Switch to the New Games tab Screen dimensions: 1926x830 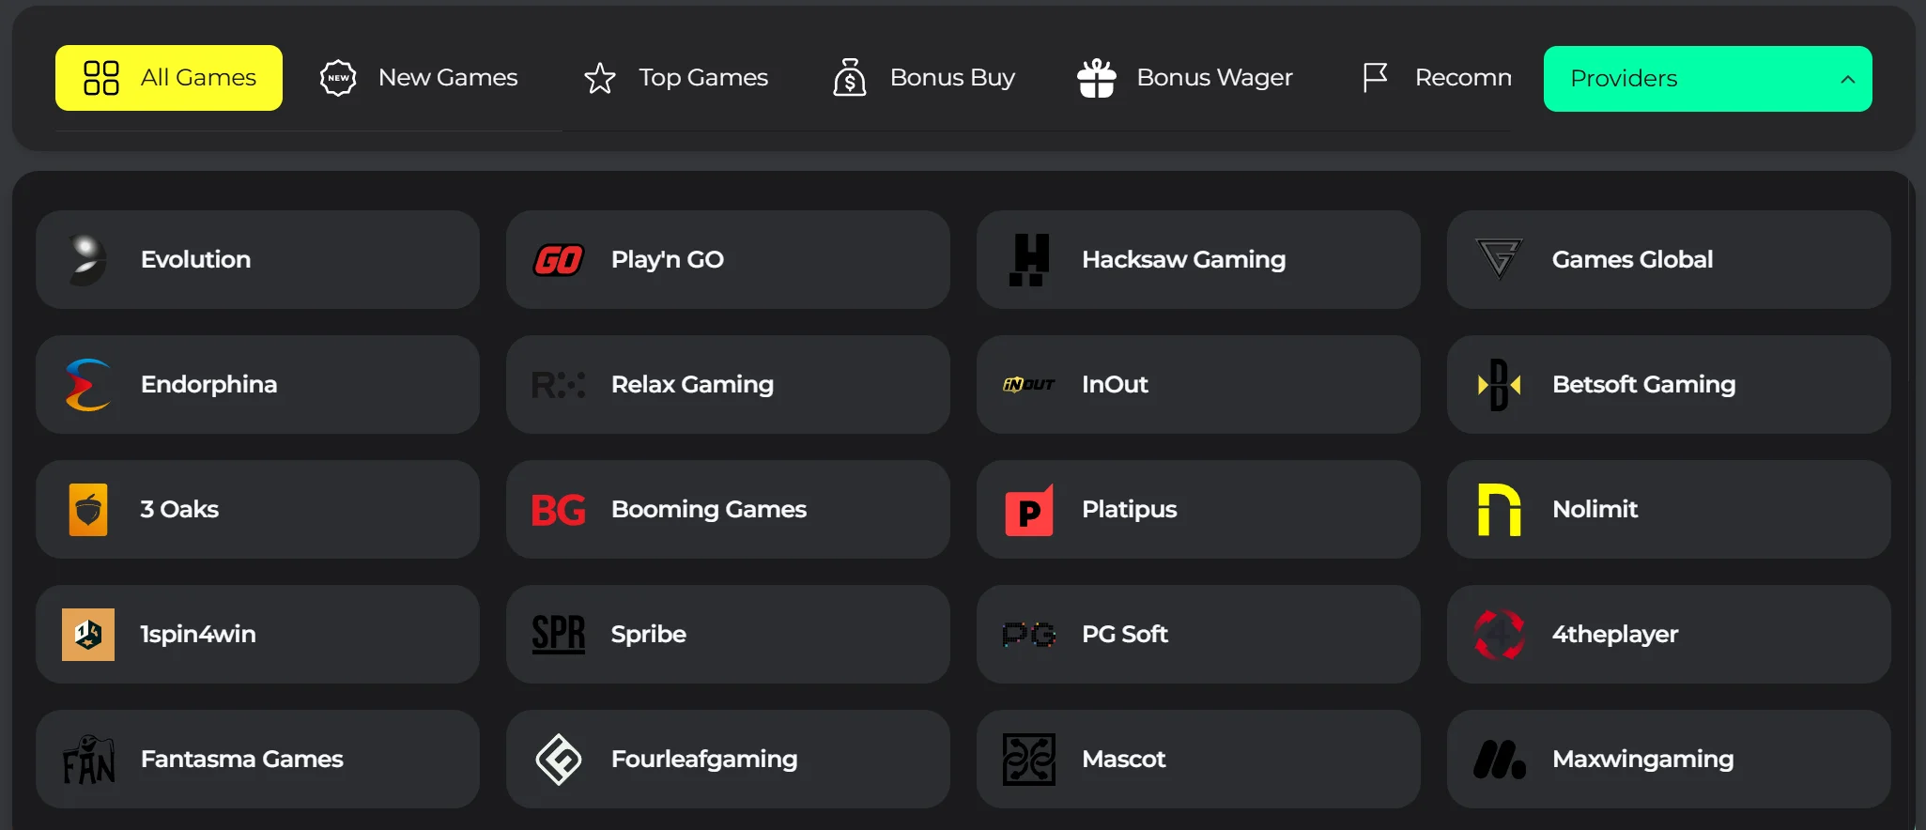click(x=420, y=78)
